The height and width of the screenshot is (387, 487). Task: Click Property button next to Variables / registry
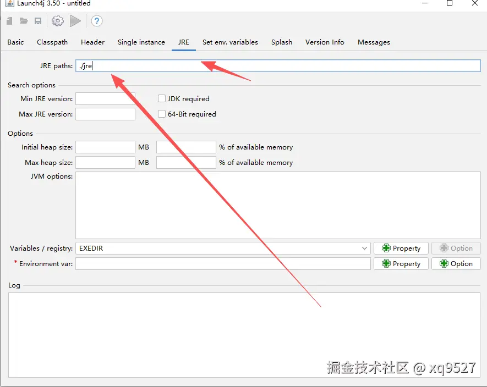[x=401, y=248]
